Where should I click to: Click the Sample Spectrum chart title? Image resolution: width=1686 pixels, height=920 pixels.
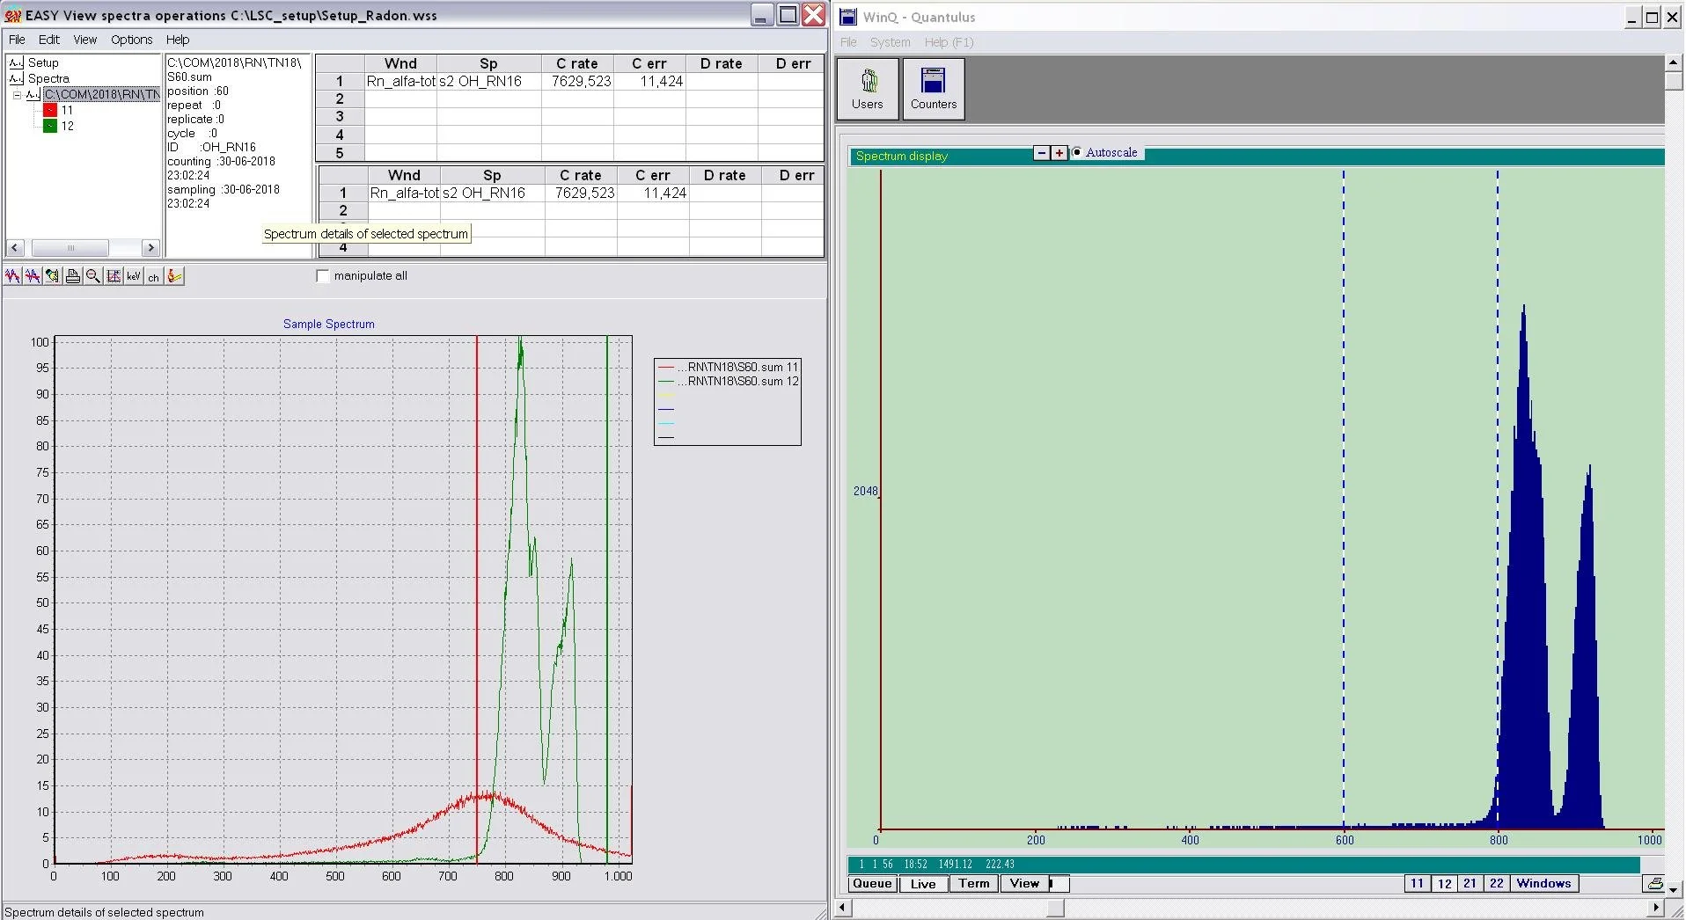pos(328,325)
